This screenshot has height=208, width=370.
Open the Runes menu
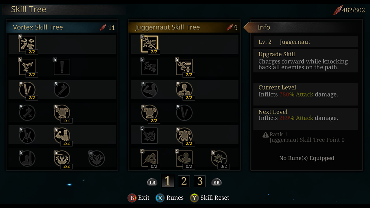click(x=170, y=198)
